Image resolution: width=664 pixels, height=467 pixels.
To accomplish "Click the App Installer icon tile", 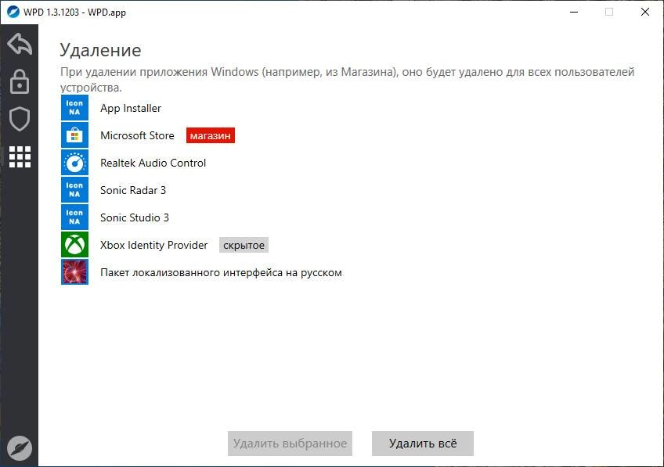I will pyautogui.click(x=74, y=108).
